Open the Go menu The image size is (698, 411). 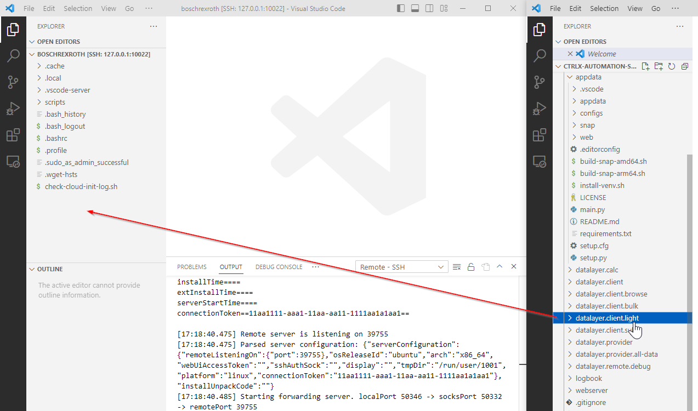[129, 8]
